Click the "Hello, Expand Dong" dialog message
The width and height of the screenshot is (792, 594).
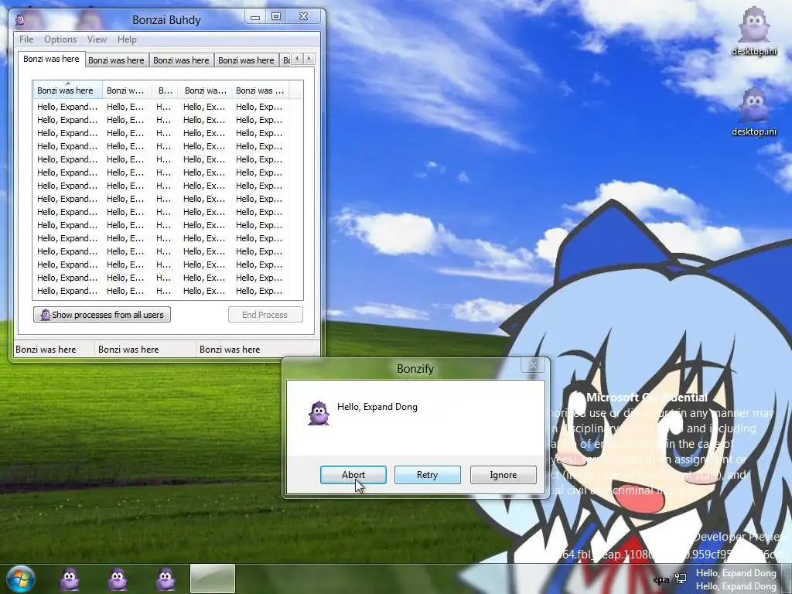point(377,407)
